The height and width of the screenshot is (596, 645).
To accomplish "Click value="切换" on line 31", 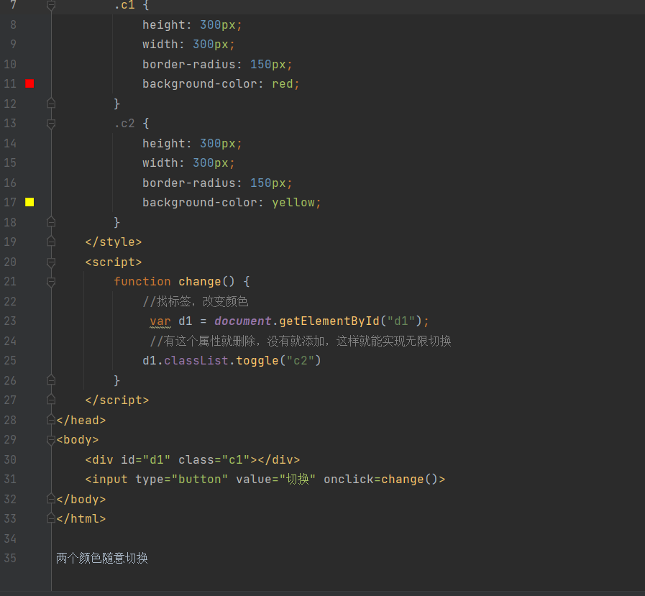I will [x=275, y=480].
